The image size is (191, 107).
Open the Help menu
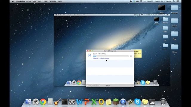point(60,1)
